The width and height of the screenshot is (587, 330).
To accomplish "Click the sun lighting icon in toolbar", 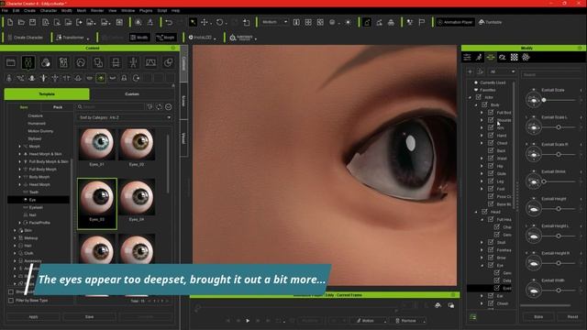I will pyautogui.click(x=349, y=22).
